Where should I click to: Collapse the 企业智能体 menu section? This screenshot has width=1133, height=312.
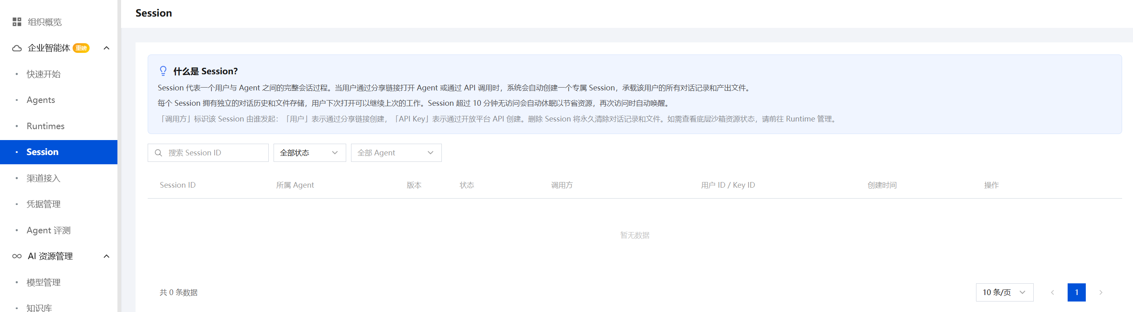coord(107,48)
